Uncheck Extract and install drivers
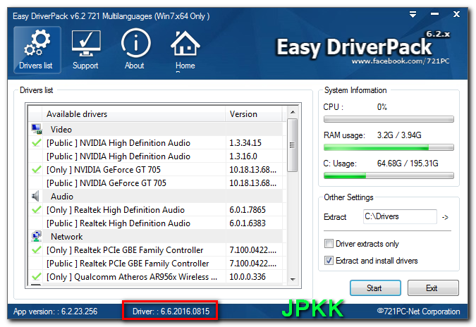This screenshot has height=327, width=476. pyautogui.click(x=329, y=261)
